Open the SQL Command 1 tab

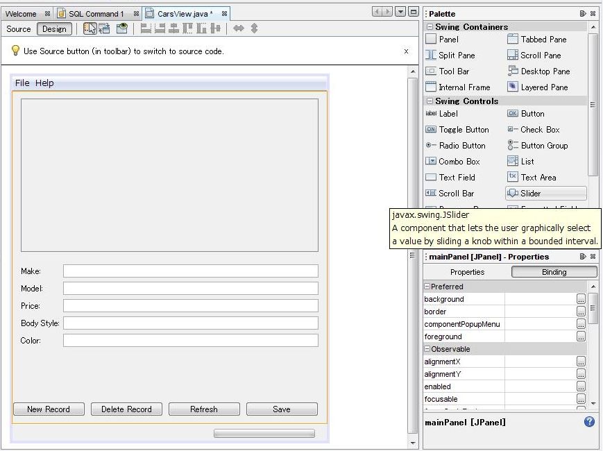[x=96, y=14]
